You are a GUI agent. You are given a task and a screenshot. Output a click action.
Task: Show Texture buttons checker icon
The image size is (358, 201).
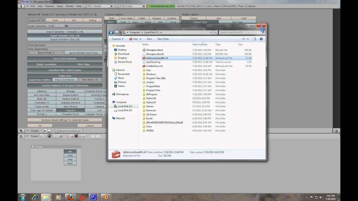(x=76, y=136)
